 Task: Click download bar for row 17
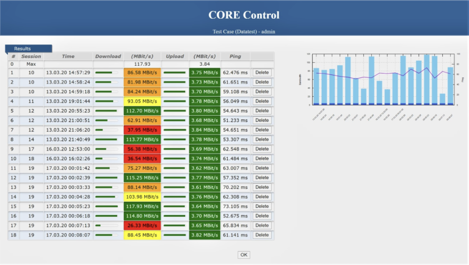click(x=106, y=225)
